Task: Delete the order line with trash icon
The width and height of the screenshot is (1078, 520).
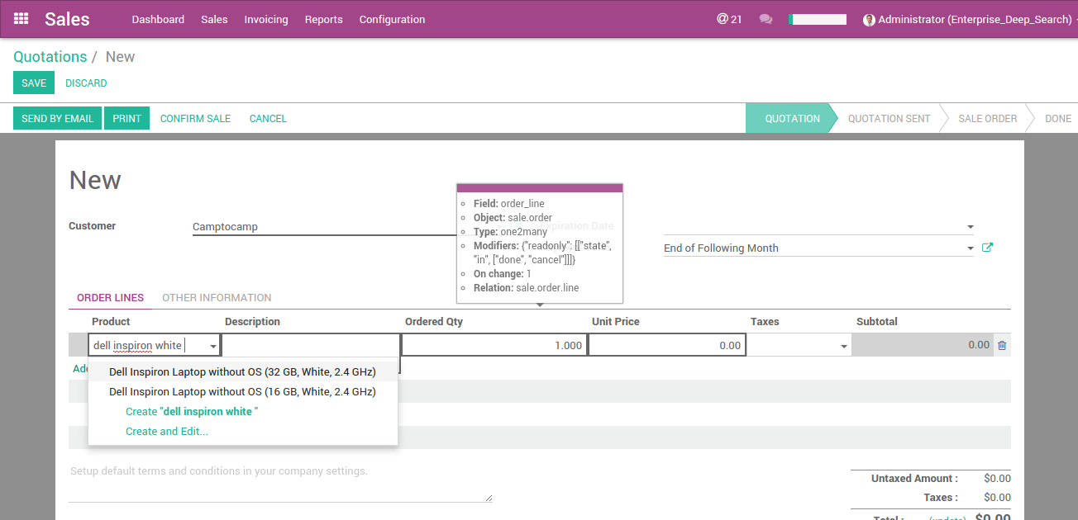Action: click(x=1002, y=345)
